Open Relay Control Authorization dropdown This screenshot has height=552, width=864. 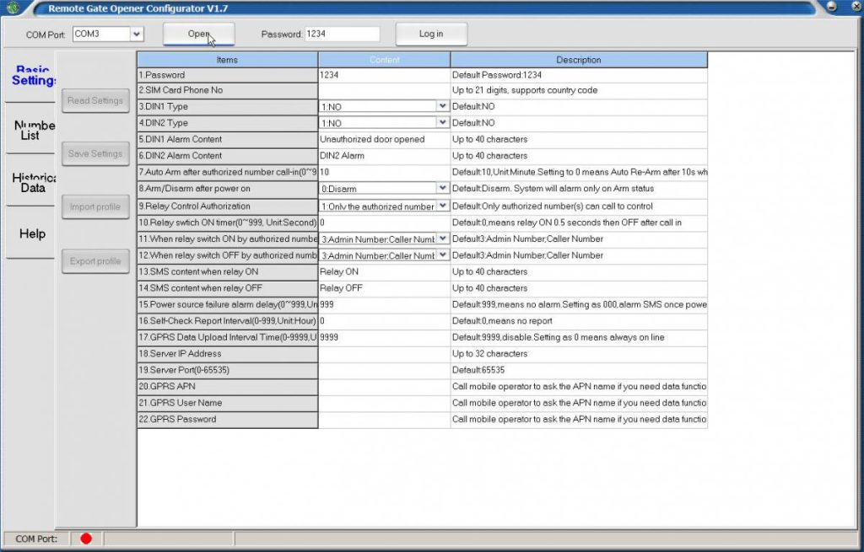442,206
